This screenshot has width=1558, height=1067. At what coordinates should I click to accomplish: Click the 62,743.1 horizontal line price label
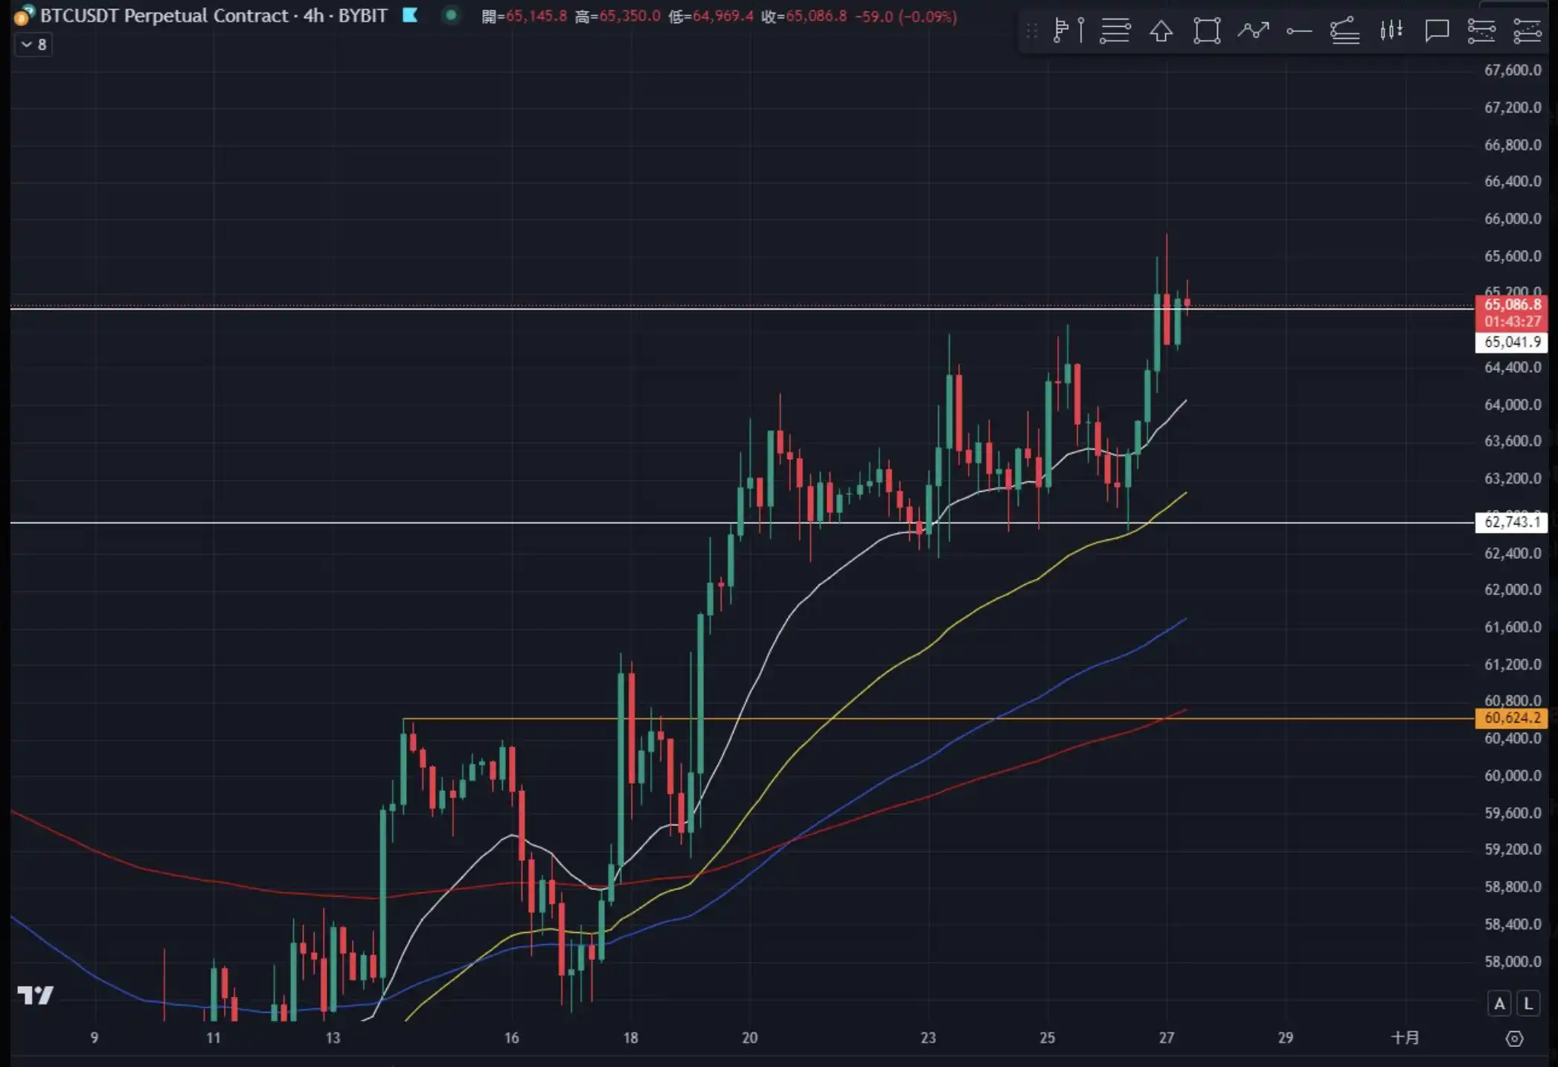pyautogui.click(x=1511, y=522)
